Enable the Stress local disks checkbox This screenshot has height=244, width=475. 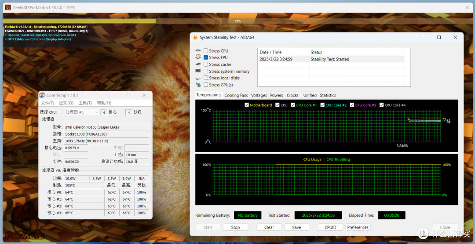pos(206,78)
